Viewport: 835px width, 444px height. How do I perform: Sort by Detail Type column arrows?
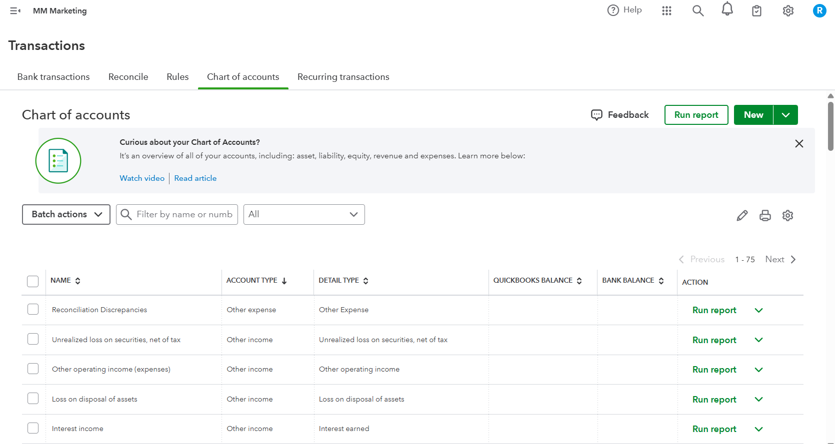click(x=365, y=281)
